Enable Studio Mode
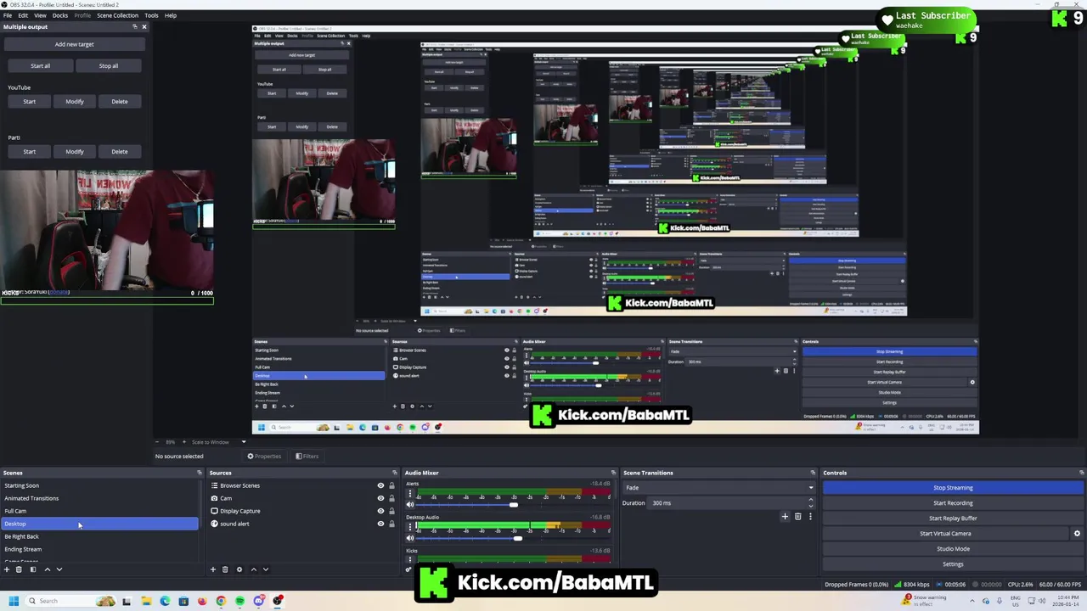The image size is (1087, 611). click(x=953, y=549)
